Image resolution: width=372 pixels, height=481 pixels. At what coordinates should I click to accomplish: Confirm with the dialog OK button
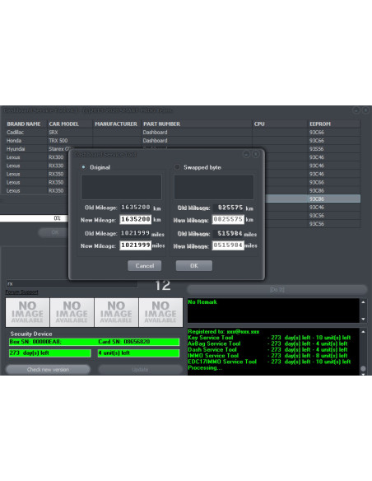click(x=194, y=266)
